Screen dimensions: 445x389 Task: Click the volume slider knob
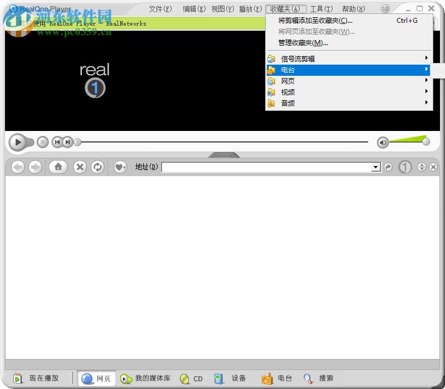[426, 142]
